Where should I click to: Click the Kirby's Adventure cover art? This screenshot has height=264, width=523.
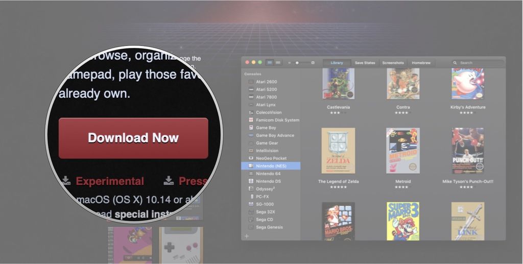pyautogui.click(x=468, y=83)
